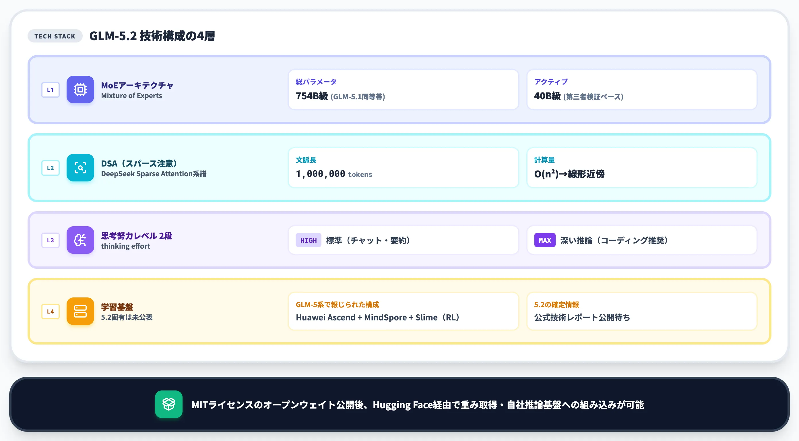Click the 5.2の確定情報 card
Image resolution: width=799 pixels, height=441 pixels.
coord(642,311)
